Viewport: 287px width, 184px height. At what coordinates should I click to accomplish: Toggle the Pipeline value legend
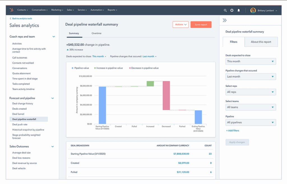point(80,68)
